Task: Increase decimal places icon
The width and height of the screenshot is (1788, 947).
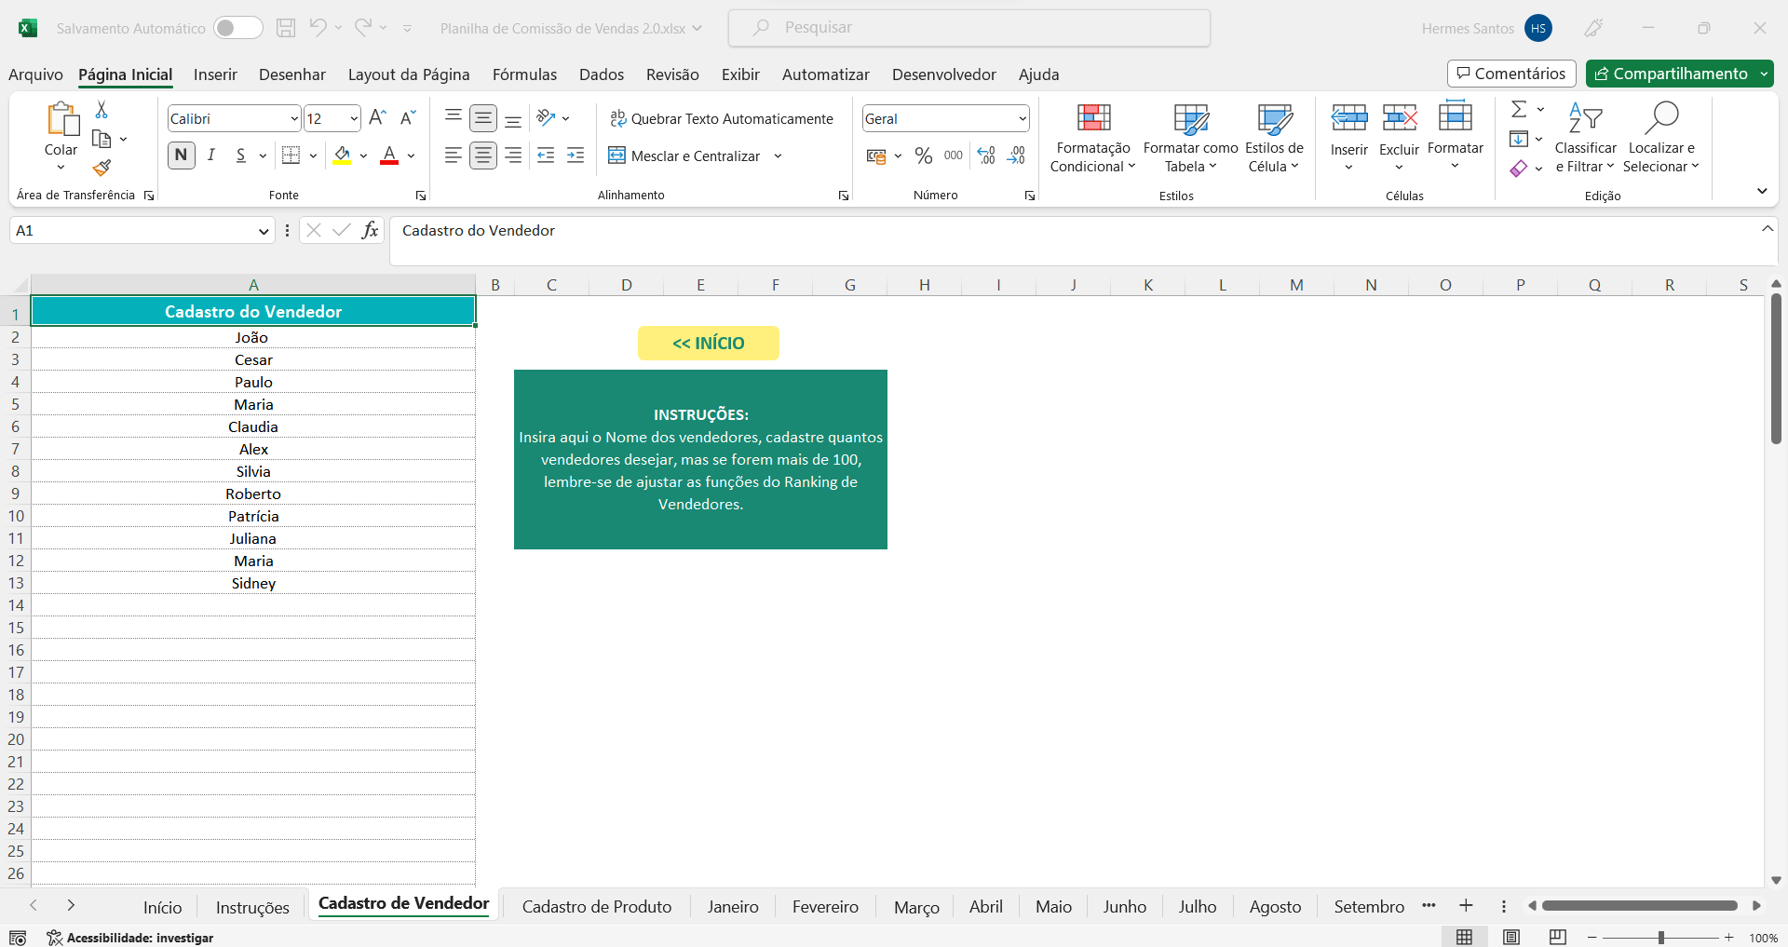Action: (986, 156)
